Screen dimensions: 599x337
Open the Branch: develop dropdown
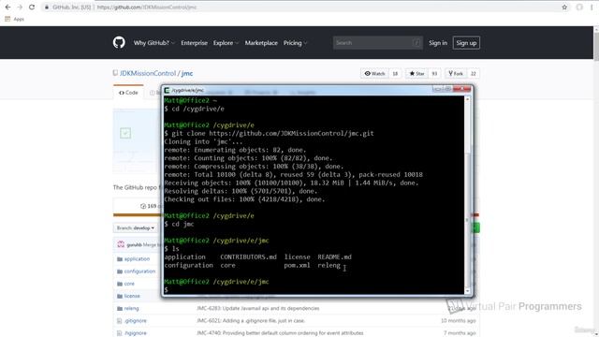tap(136, 227)
